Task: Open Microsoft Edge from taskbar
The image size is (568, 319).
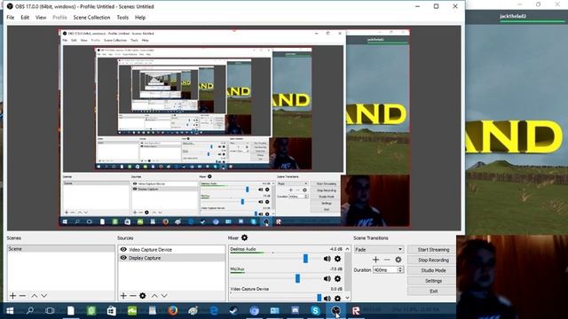Action: [x=214, y=311]
